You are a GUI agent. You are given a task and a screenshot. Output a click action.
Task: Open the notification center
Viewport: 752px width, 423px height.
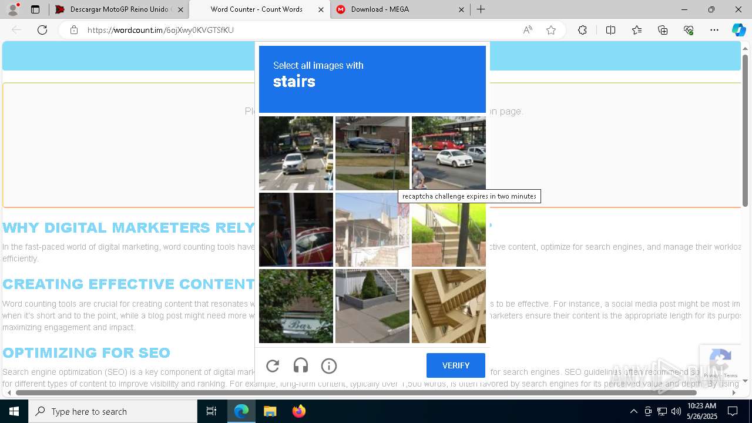click(733, 411)
